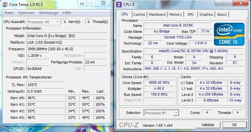Click the Max TDP value 77 W
Viewport: 251px width, 132px height.
[x=205, y=32]
